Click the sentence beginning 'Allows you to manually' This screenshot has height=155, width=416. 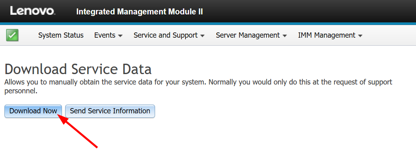coord(105,82)
